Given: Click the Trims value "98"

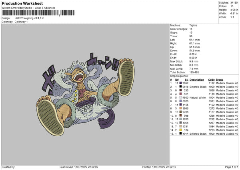Looking at the screenshot, I should coord(191,36).
